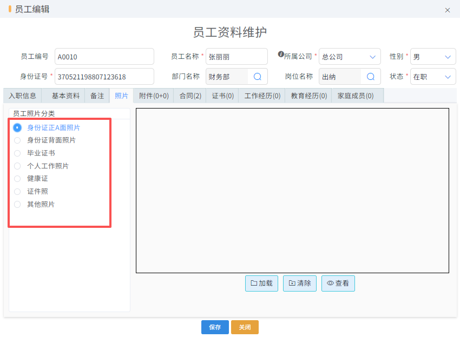
Task: Choose the 毕业证书 photo category
Action: click(x=17, y=153)
